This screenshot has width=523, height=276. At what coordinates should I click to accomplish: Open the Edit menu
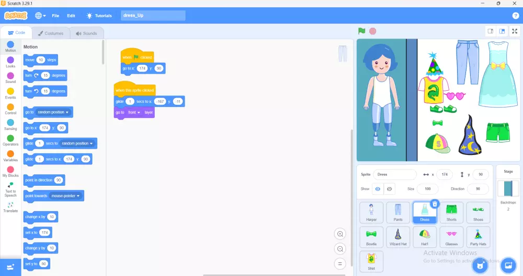[71, 16]
